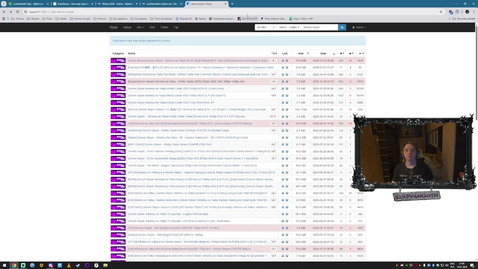478x269 pixels.
Task: Open comments bubble for Infinity Castle Trailer row
Action: pos(273,116)
